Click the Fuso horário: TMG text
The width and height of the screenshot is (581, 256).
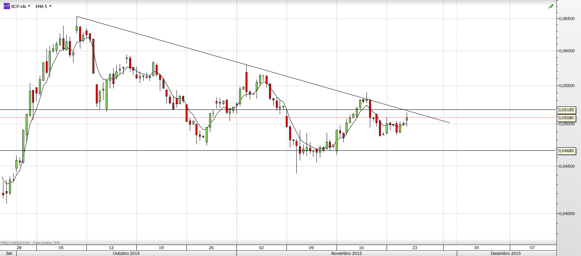pos(47,243)
